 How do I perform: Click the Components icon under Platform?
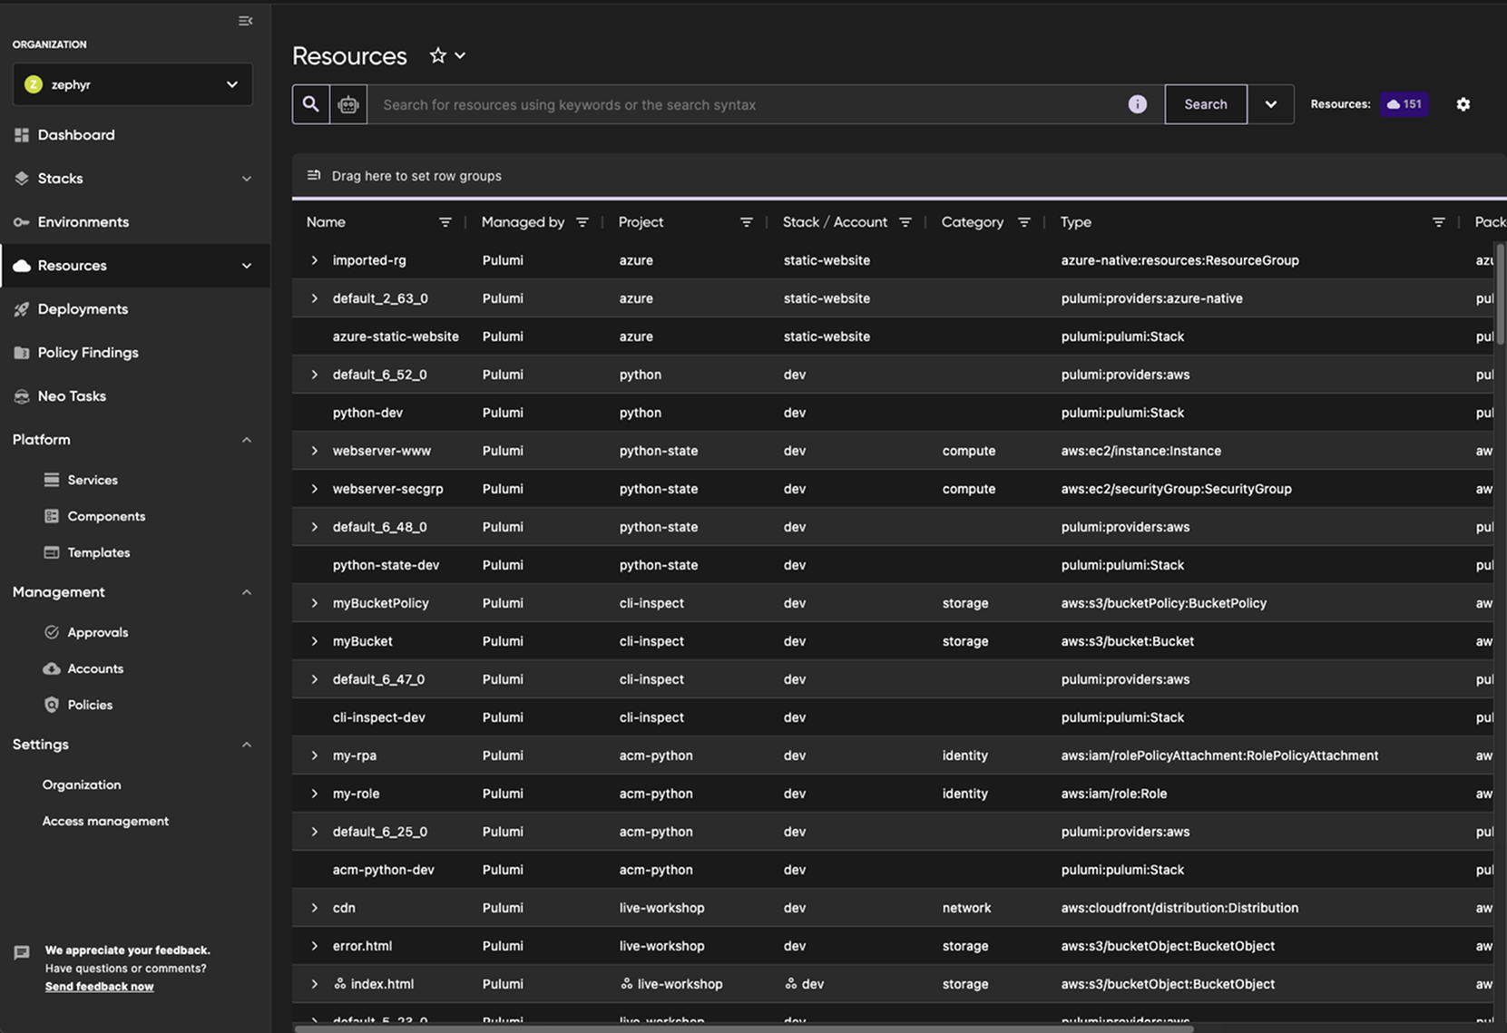pyautogui.click(x=52, y=516)
